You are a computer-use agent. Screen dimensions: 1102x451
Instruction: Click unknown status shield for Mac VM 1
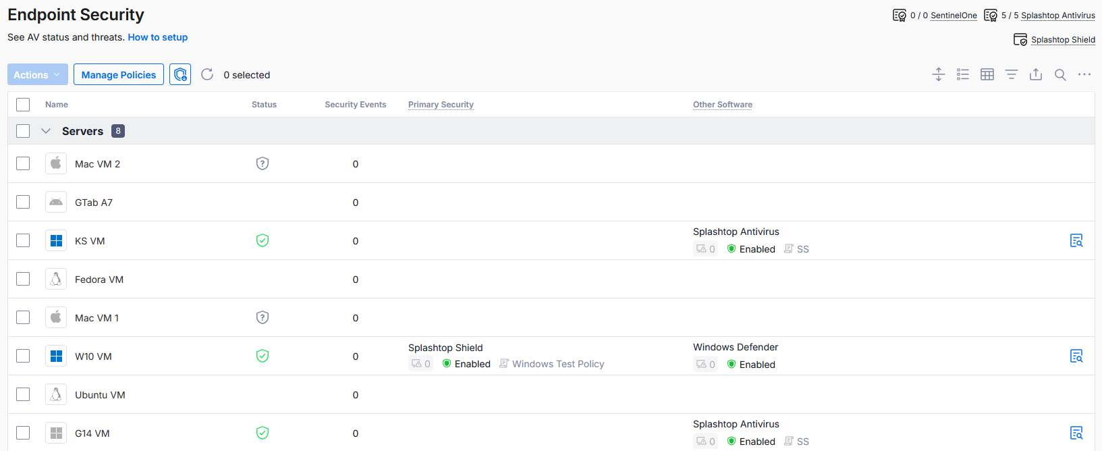[x=263, y=317]
